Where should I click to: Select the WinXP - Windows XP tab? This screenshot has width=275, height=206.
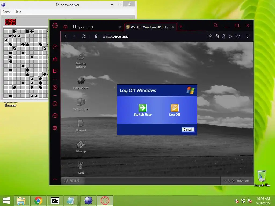(148, 27)
